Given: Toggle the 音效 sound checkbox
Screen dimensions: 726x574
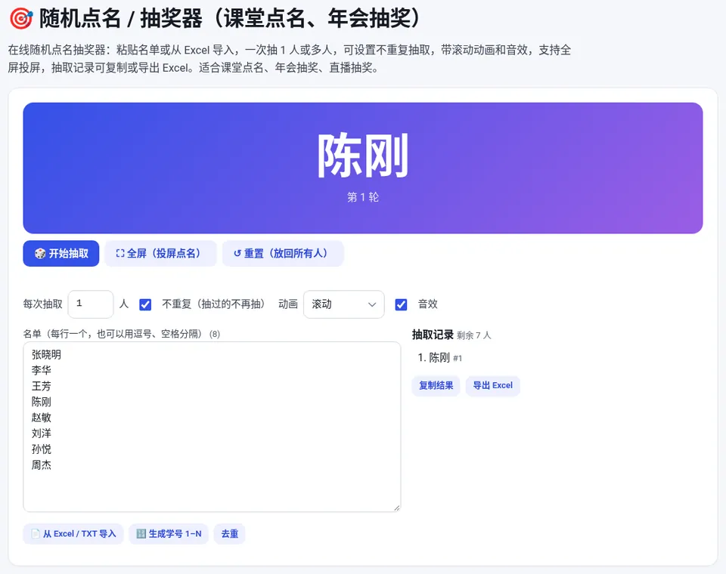Looking at the screenshot, I should point(401,304).
